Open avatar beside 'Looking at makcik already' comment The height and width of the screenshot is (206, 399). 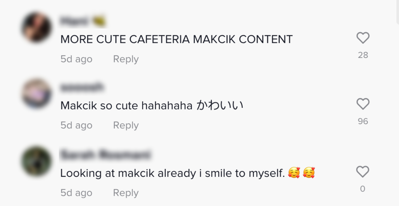click(36, 162)
